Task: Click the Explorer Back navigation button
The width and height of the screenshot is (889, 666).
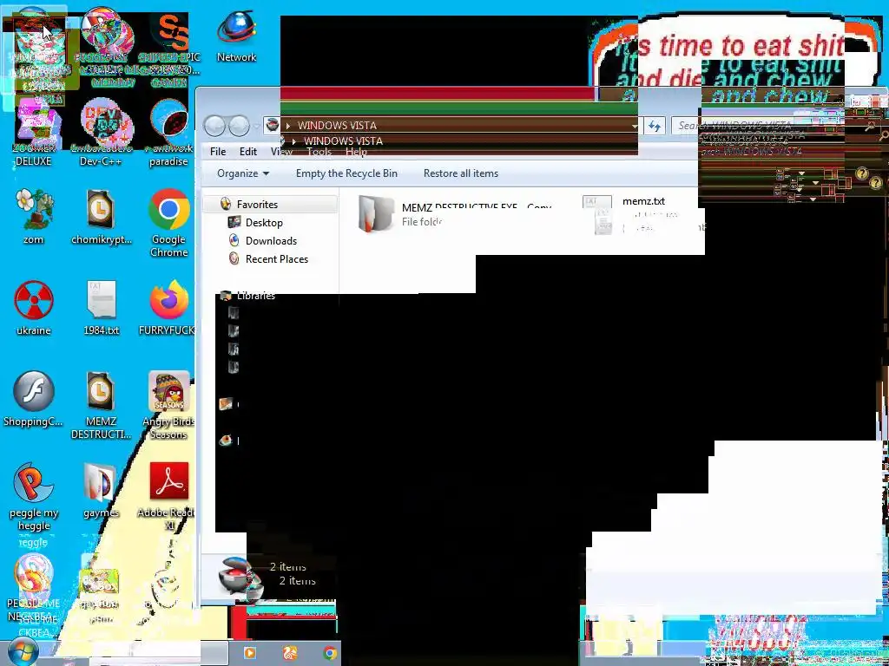Action: [215, 126]
